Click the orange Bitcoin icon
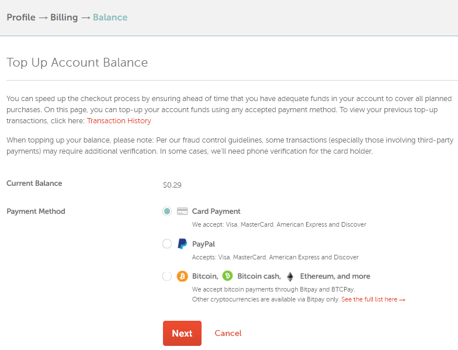Viewport: 458px width, 350px height. pyautogui.click(x=182, y=276)
